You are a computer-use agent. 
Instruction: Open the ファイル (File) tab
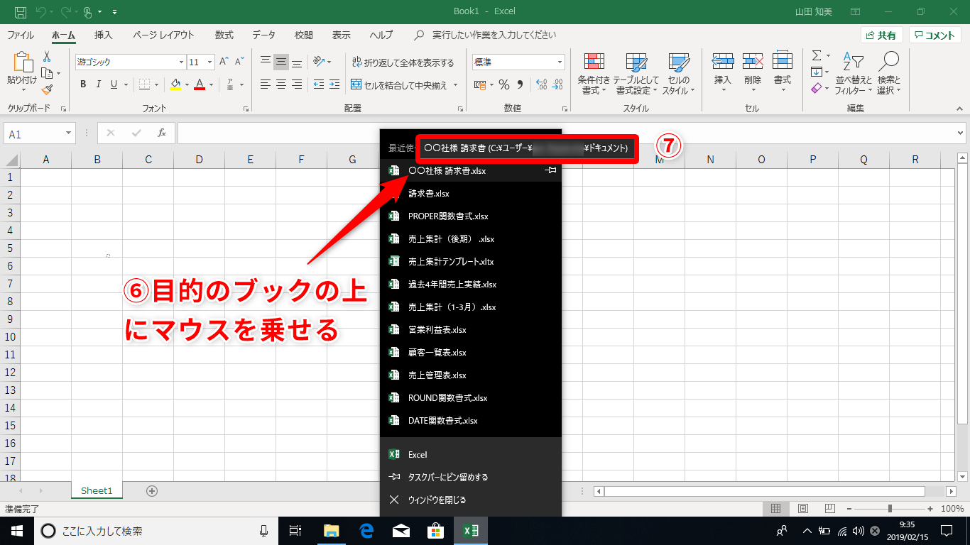[x=21, y=35]
